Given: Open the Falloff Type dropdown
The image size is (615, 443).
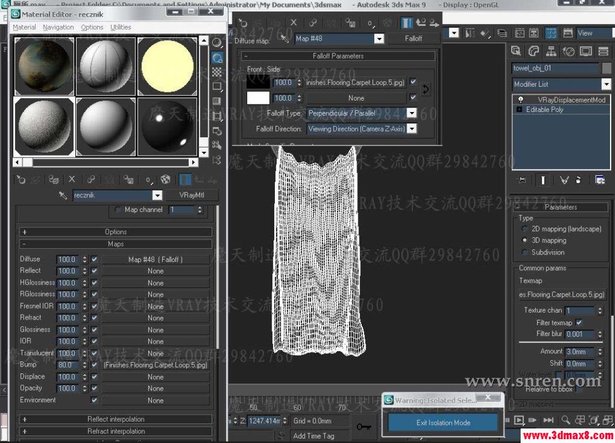Looking at the screenshot, I should [x=412, y=112].
